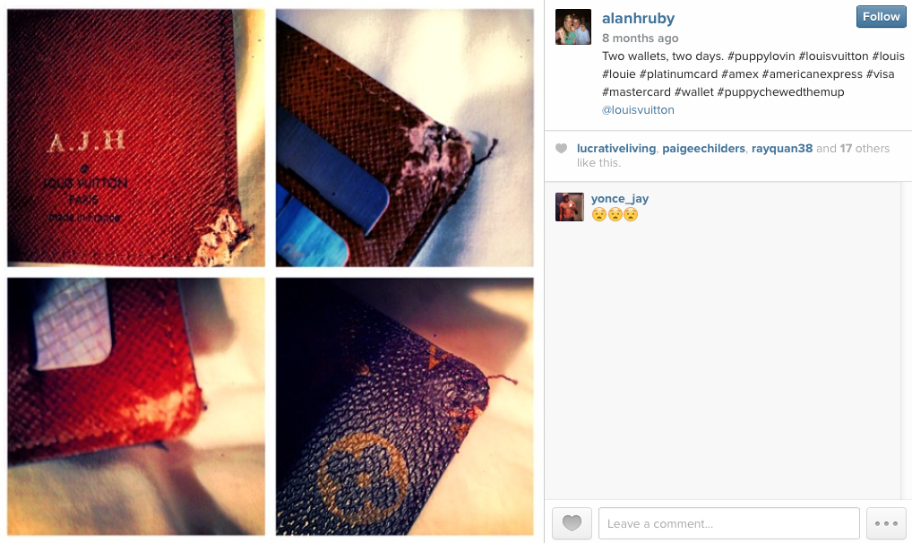Open yonce_jay's profile avatar

(x=570, y=207)
